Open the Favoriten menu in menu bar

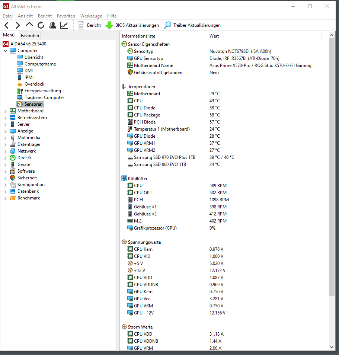click(x=66, y=16)
